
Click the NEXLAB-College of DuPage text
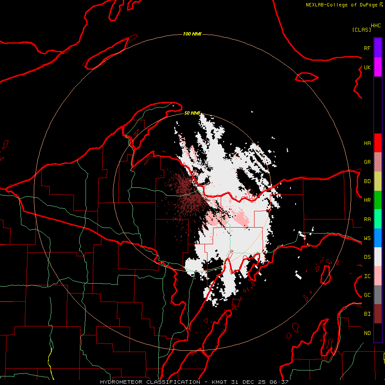click(341, 5)
